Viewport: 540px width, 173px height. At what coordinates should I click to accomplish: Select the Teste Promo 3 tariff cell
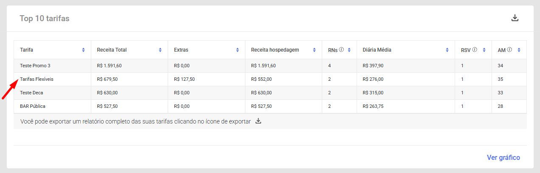tap(35, 66)
